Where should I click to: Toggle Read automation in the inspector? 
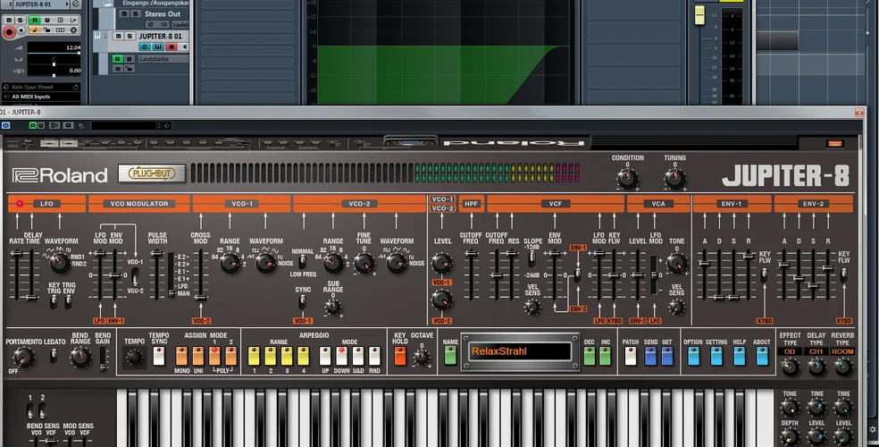coord(35,21)
